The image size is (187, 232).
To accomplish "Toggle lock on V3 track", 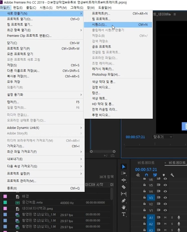I will [x=144, y=197].
